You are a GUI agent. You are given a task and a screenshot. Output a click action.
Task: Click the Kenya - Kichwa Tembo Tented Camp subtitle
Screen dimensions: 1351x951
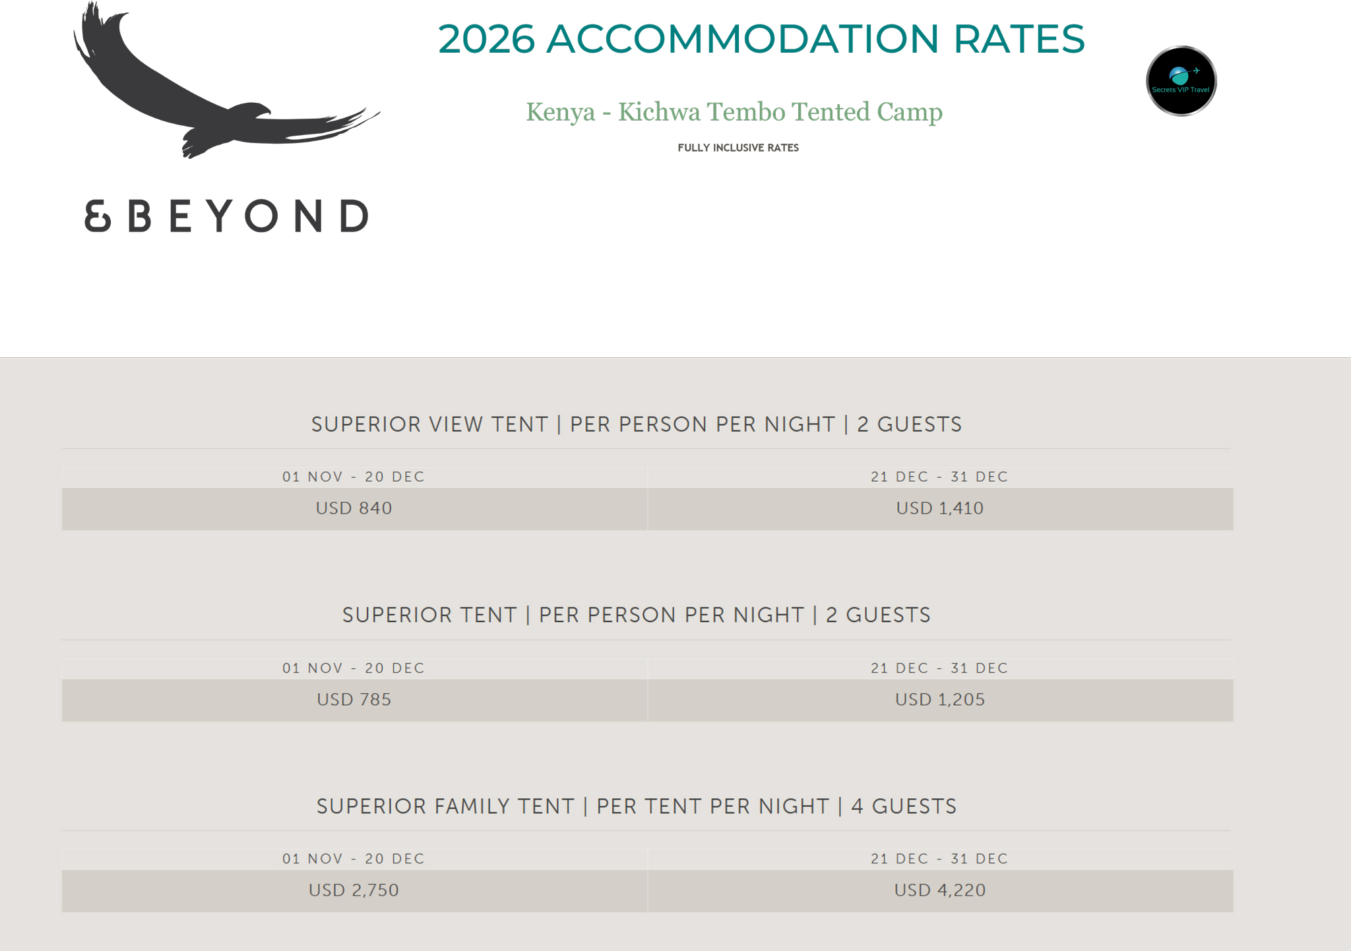point(734,112)
